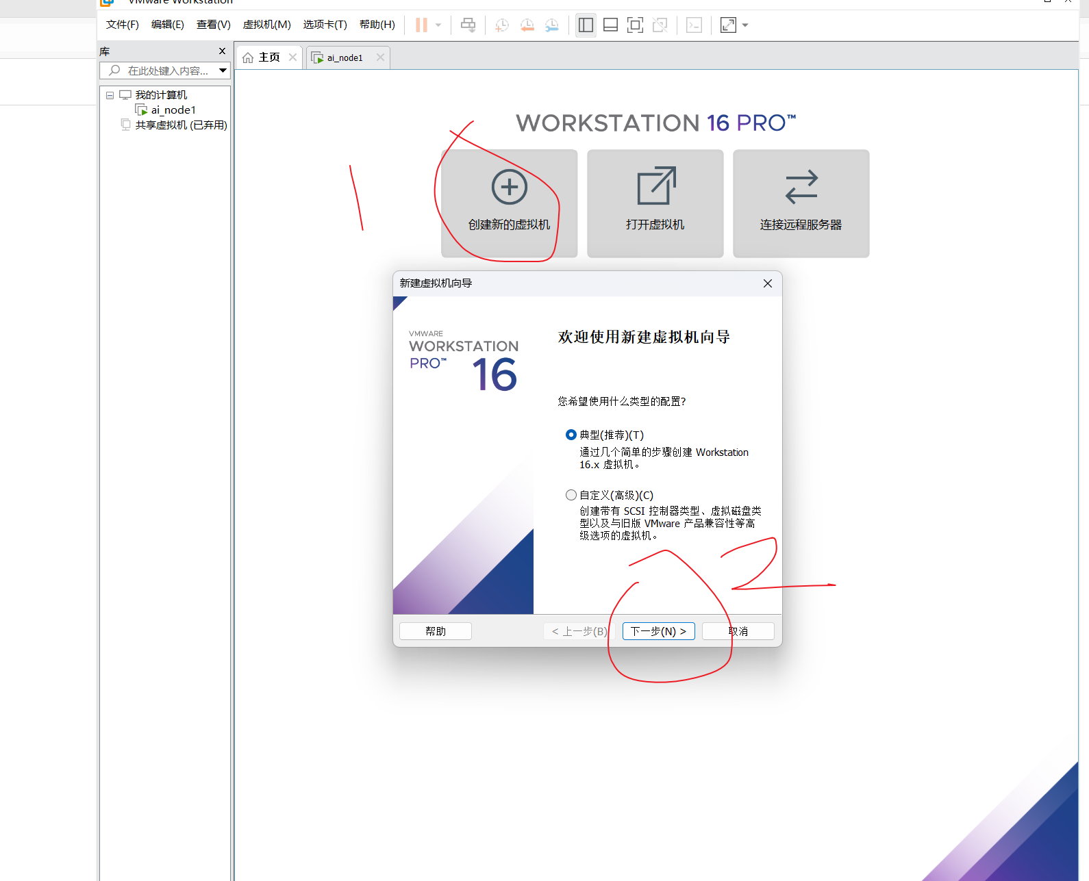Click the home icon on 主页 tab
The image size is (1089, 881).
[x=248, y=58]
